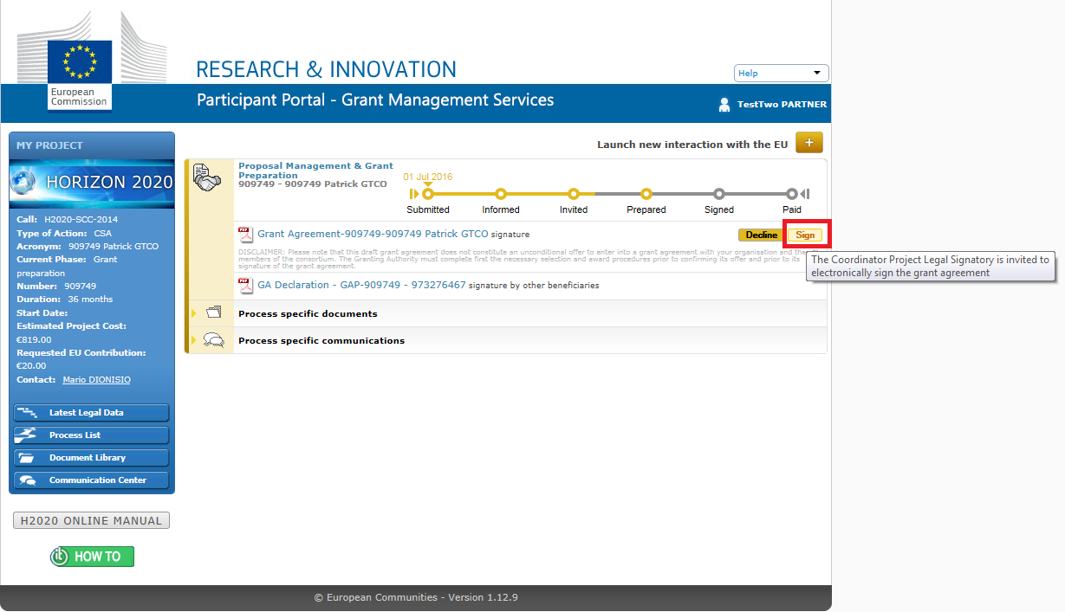The height and width of the screenshot is (612, 1065).
Task: Click the Document Library folder icon
Action: (x=28, y=458)
